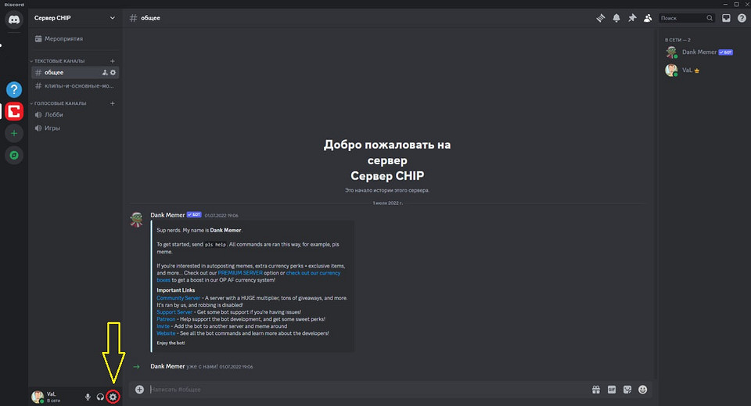Join the Лобби voice channel
Viewport: 751px width, 406px height.
pos(54,115)
